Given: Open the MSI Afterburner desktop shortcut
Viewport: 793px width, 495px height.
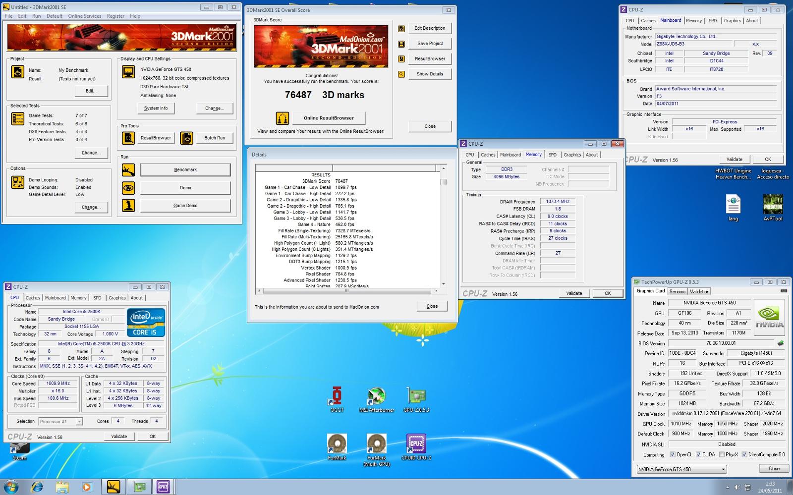Looking at the screenshot, I should [x=377, y=399].
